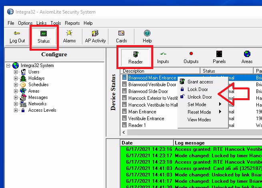This screenshot has height=188, width=262.
Task: Click the Messages tree icon
Action: pos(23,97)
